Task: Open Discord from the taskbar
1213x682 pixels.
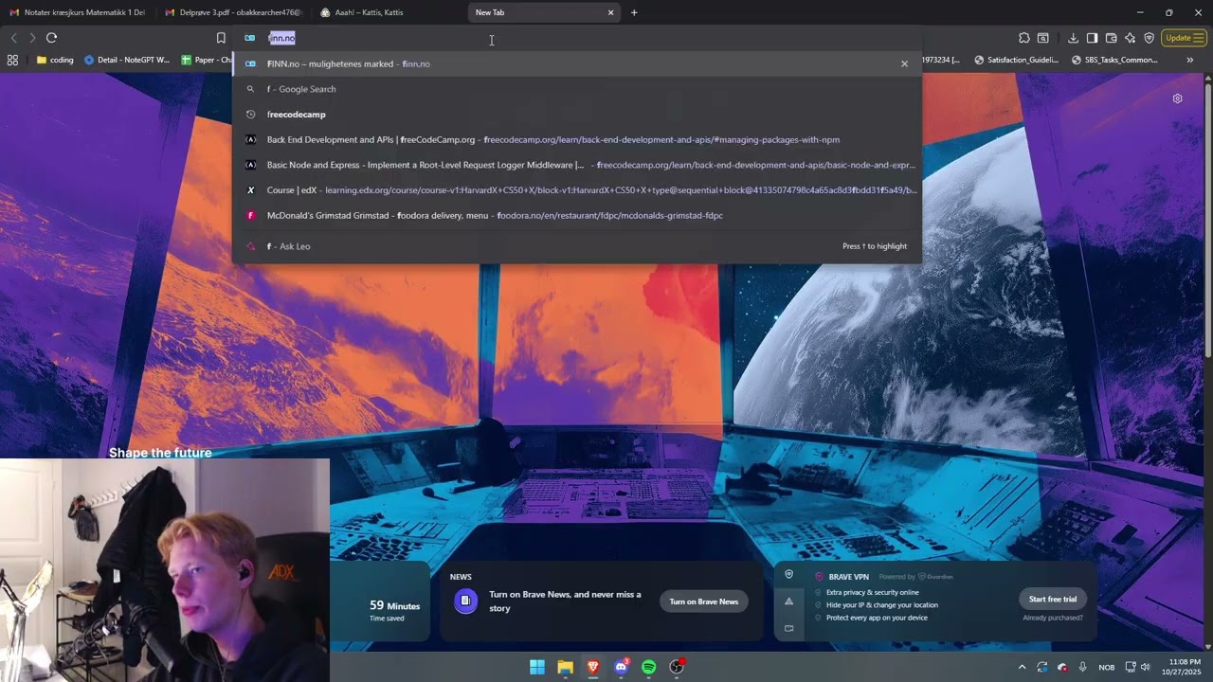Action: 621,667
